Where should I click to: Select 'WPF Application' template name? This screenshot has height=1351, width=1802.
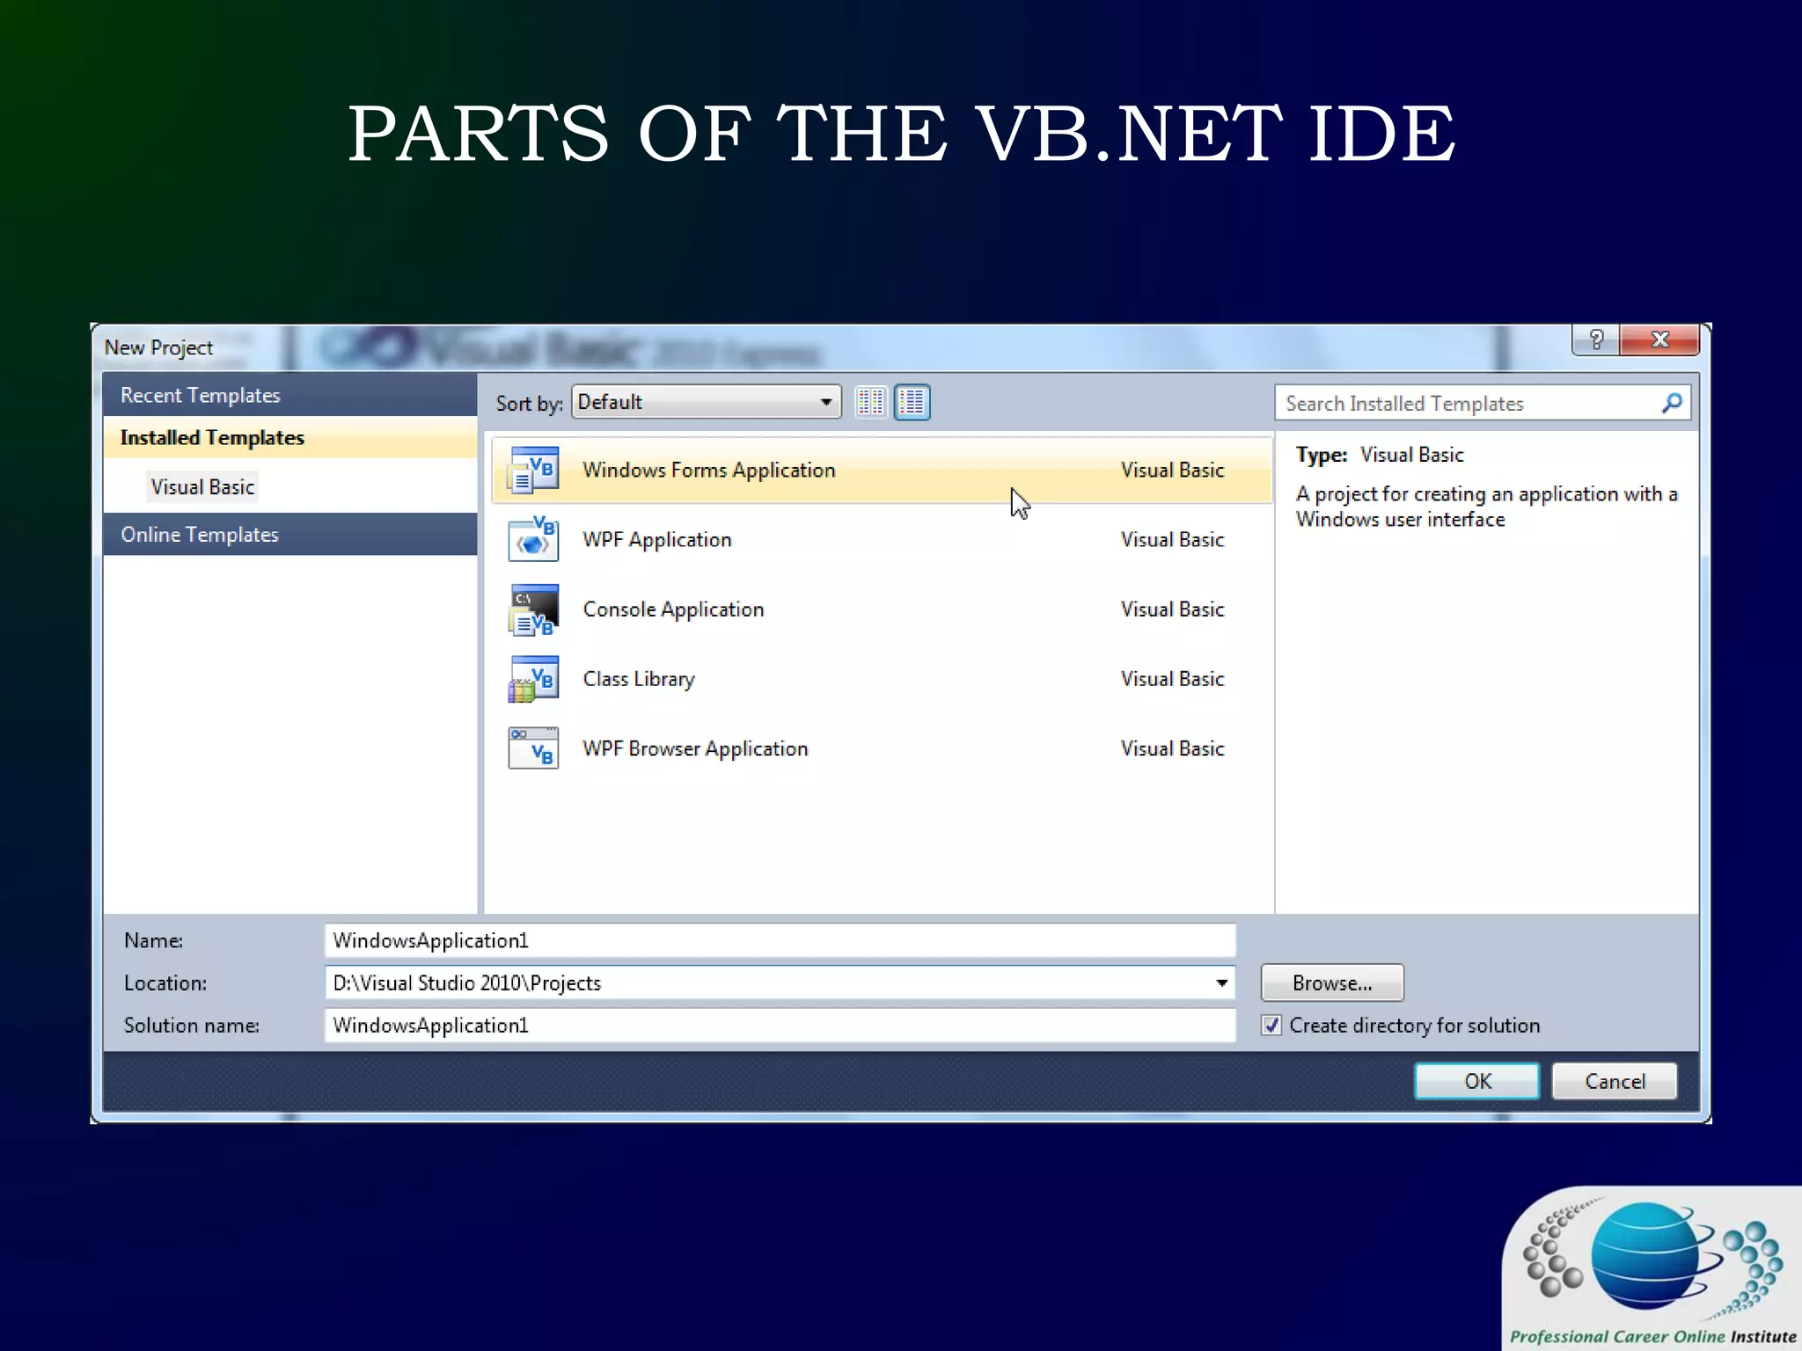tap(657, 539)
